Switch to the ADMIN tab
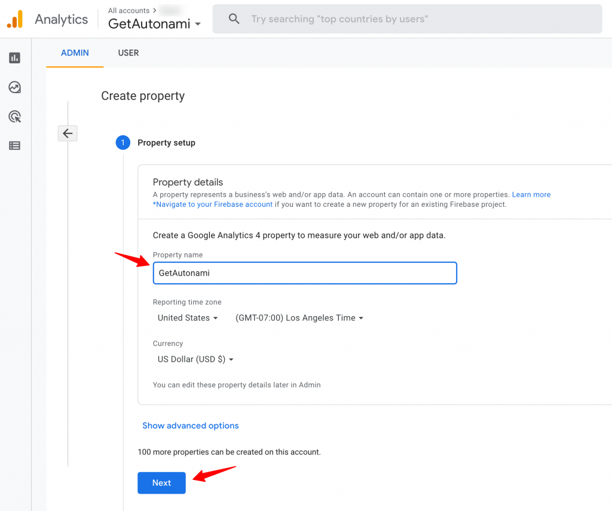The image size is (612, 511). [x=75, y=53]
